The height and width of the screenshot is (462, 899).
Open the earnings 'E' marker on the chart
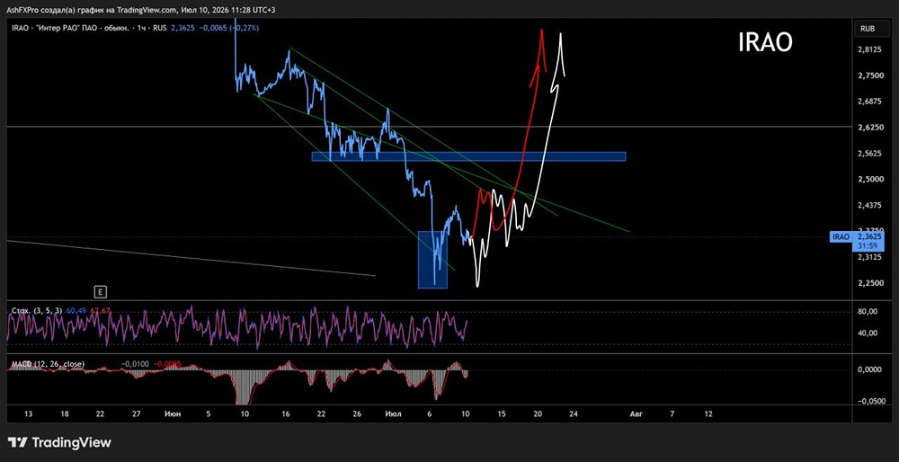pyautogui.click(x=101, y=292)
